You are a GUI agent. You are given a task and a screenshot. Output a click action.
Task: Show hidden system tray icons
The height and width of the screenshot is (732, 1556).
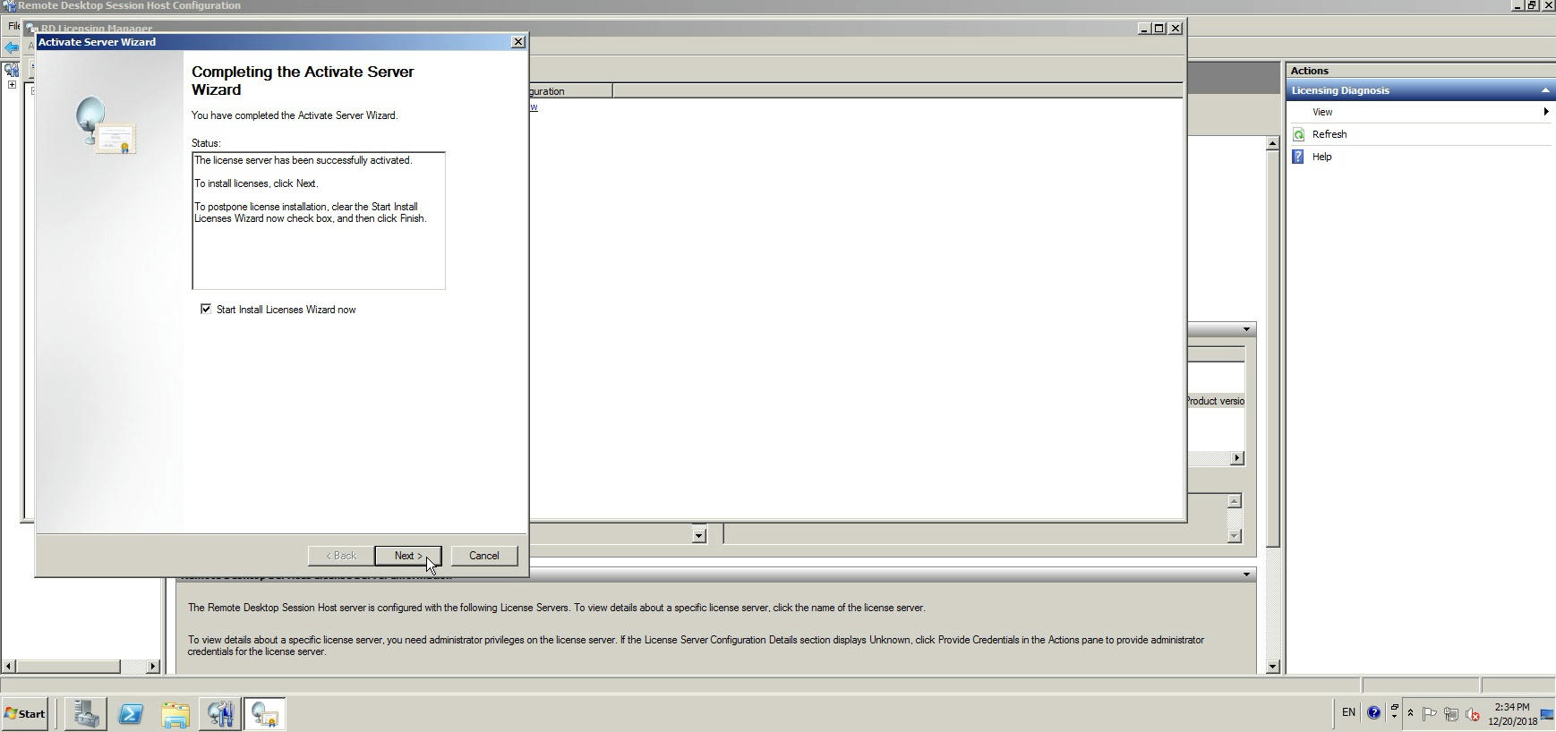click(1410, 713)
